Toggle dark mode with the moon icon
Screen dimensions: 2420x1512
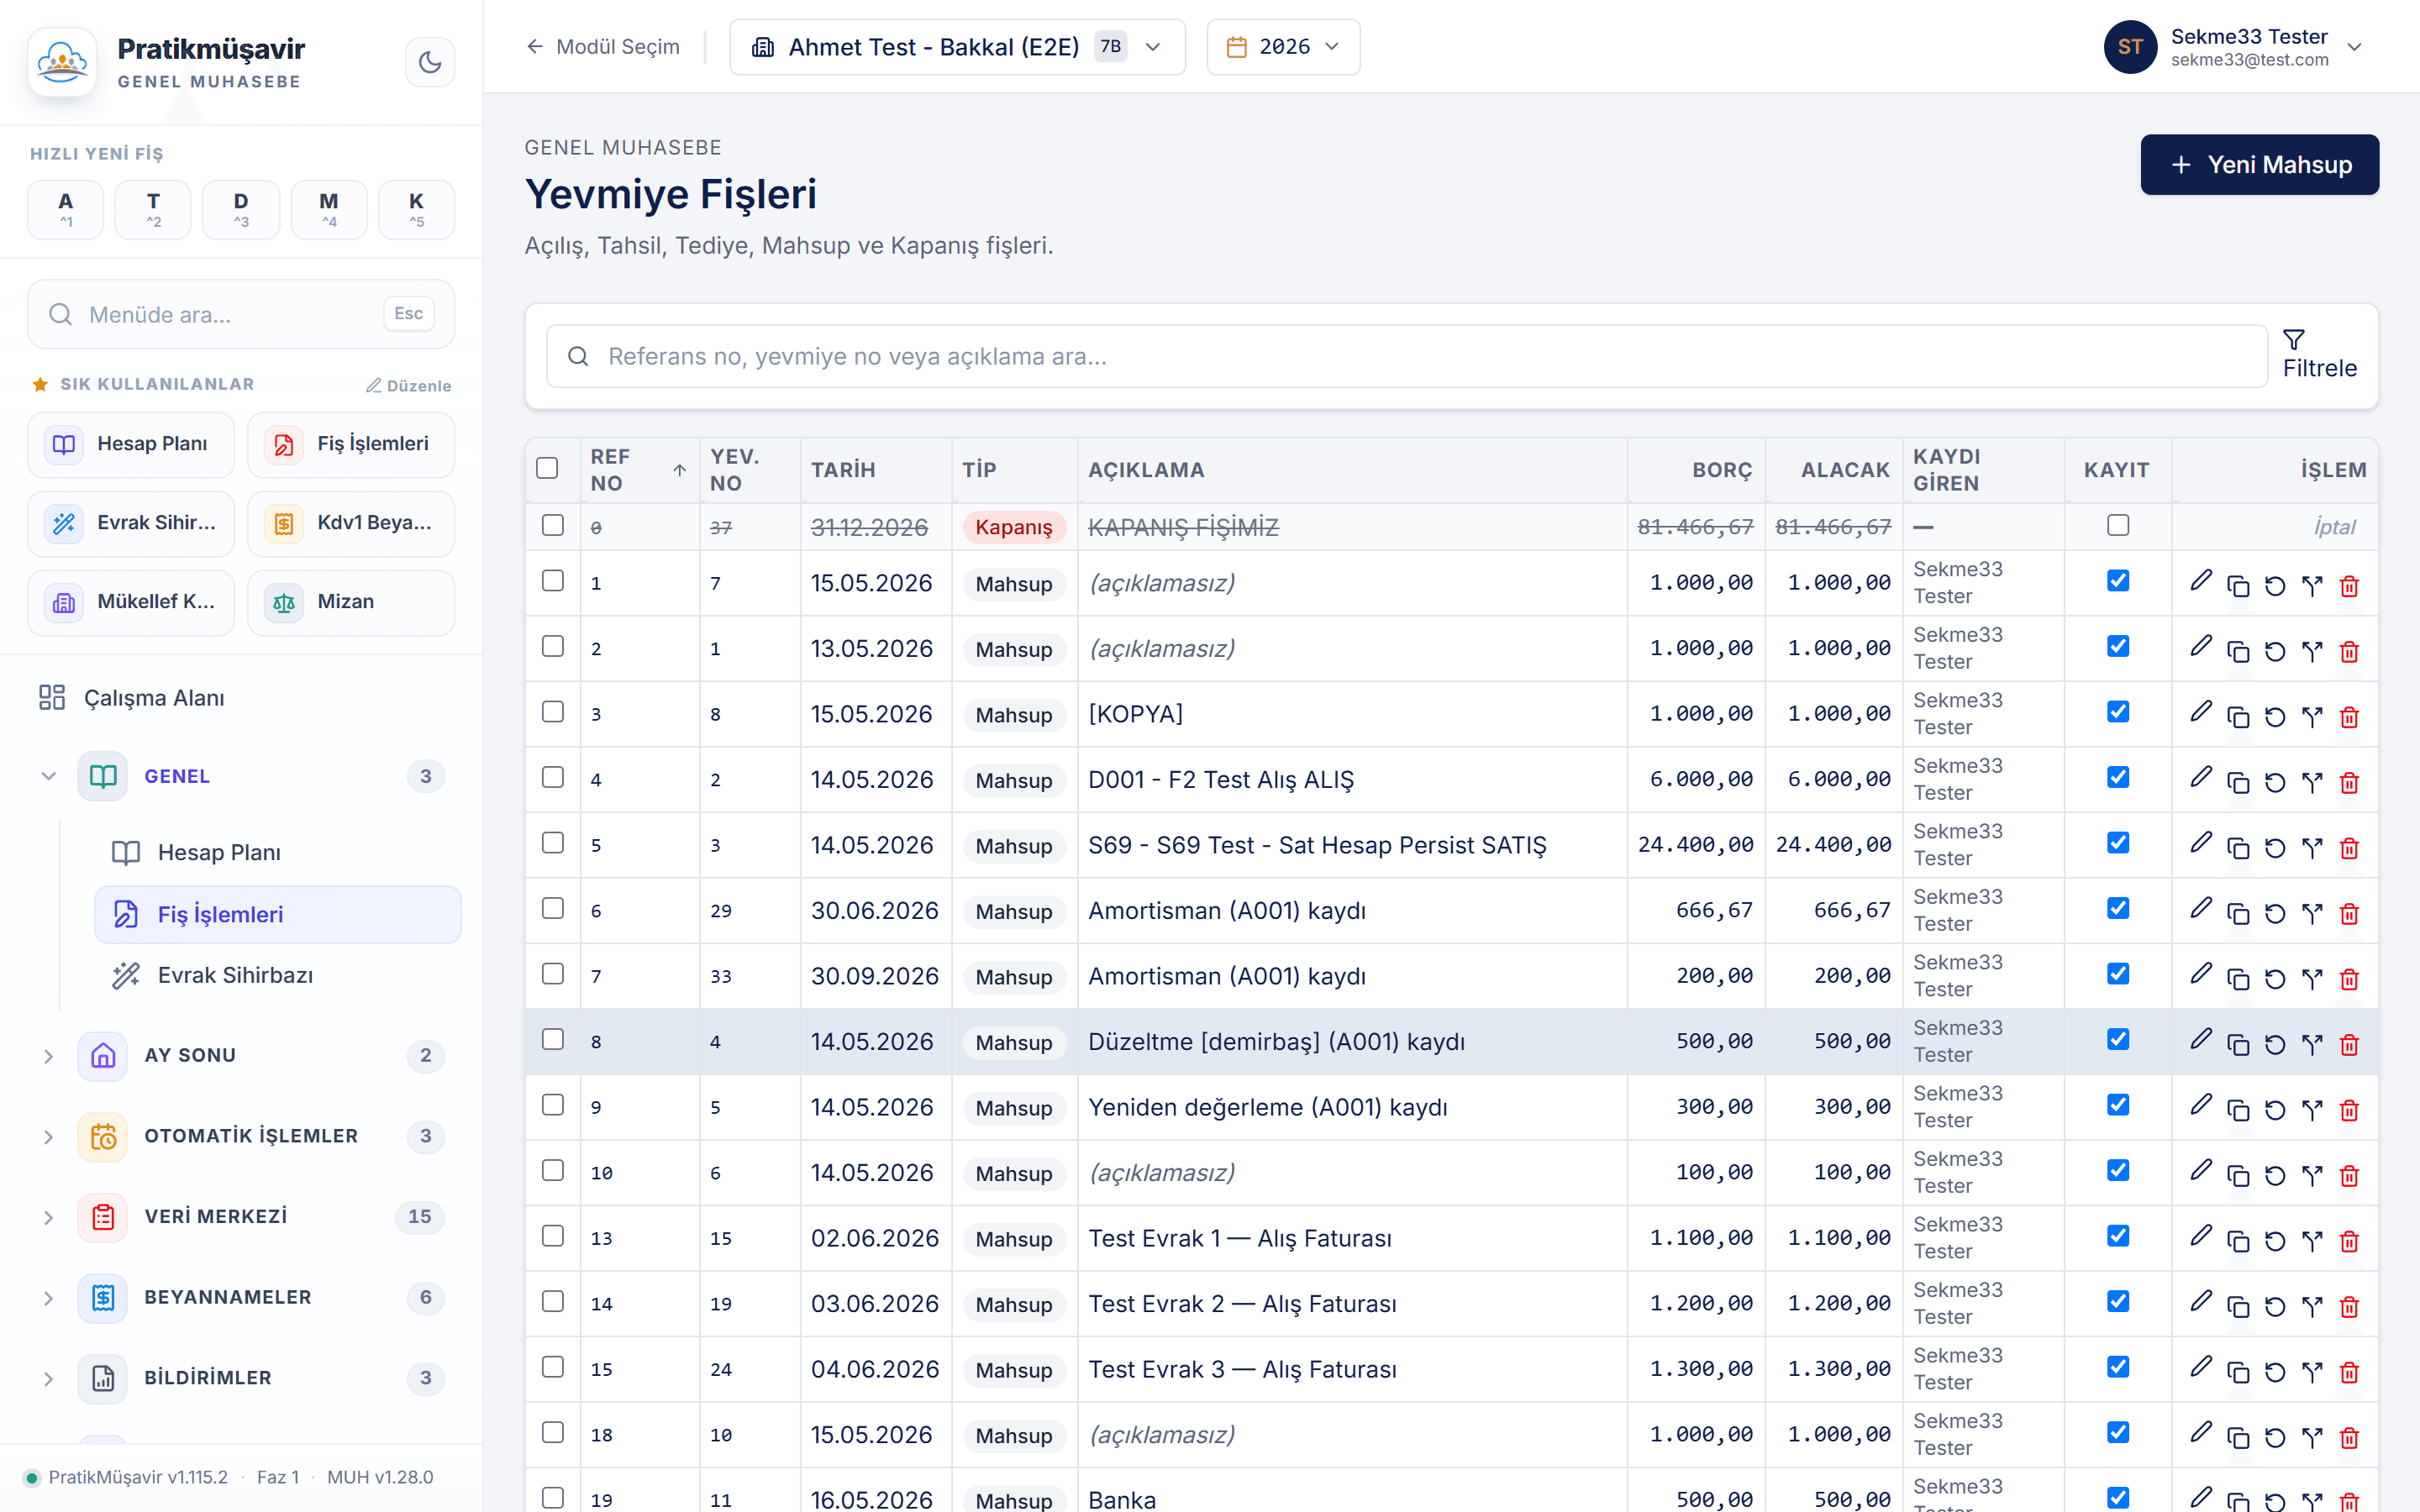[430, 62]
